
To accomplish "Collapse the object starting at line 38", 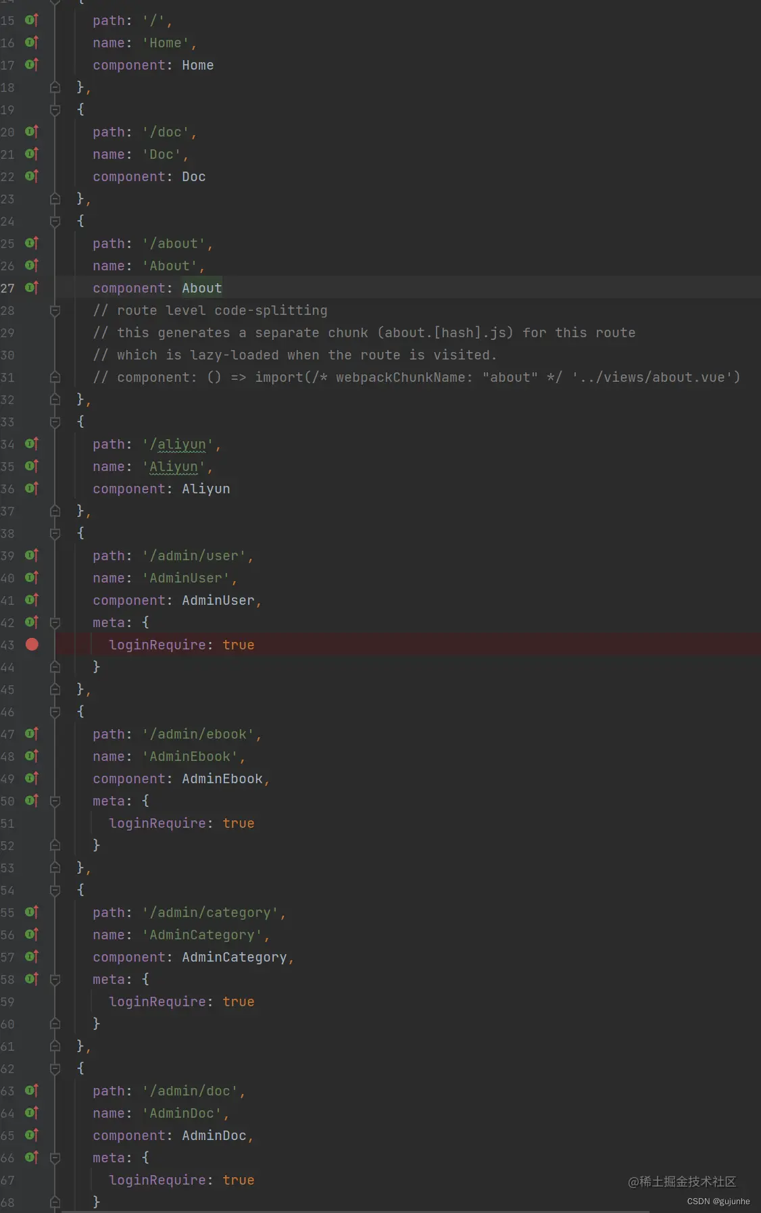I will [x=55, y=533].
